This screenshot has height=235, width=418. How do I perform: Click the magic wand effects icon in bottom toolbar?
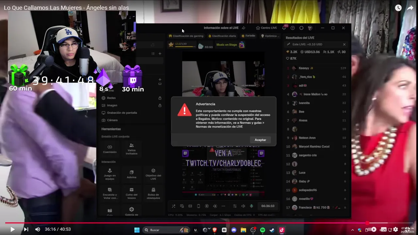pyautogui.click(x=173, y=206)
